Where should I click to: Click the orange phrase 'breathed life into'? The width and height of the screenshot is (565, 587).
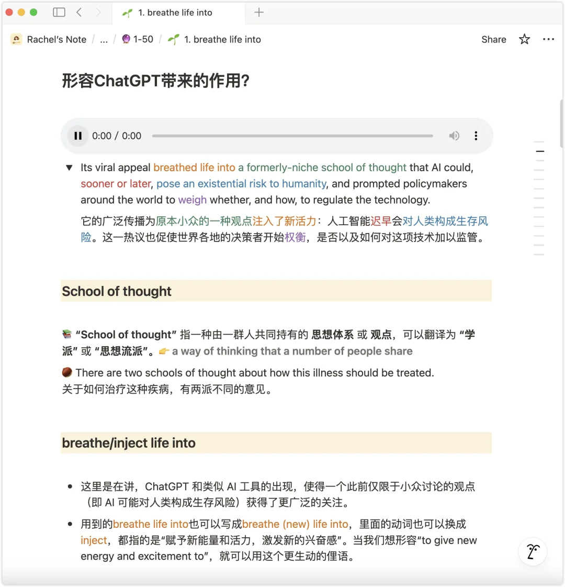pyautogui.click(x=195, y=168)
